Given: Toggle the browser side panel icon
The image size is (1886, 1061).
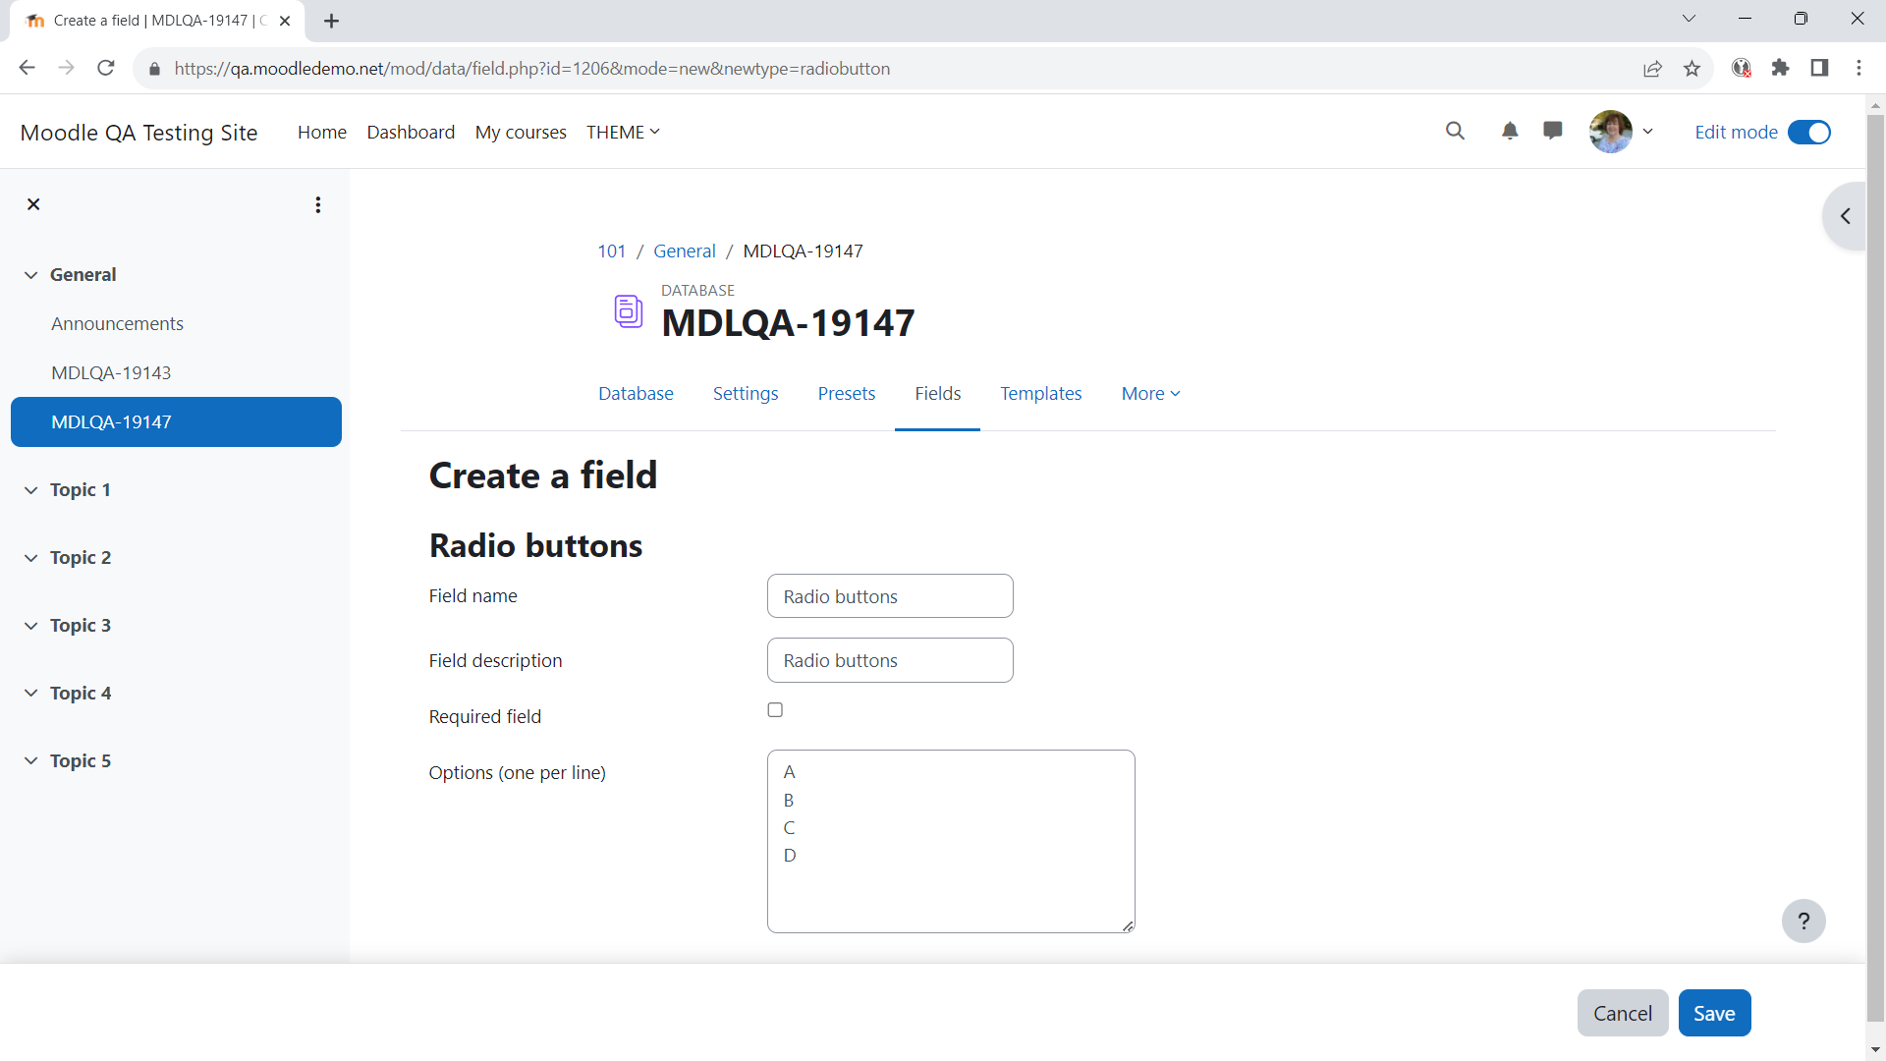Looking at the screenshot, I should tap(1819, 68).
